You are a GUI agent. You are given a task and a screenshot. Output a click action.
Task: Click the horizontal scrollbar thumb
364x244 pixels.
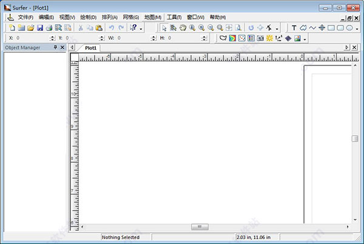click(200, 226)
